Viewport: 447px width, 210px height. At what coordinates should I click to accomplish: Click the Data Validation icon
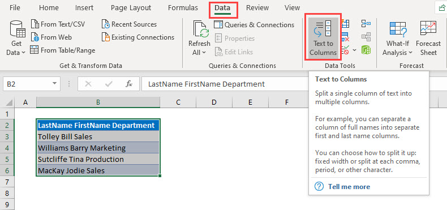(x=345, y=50)
